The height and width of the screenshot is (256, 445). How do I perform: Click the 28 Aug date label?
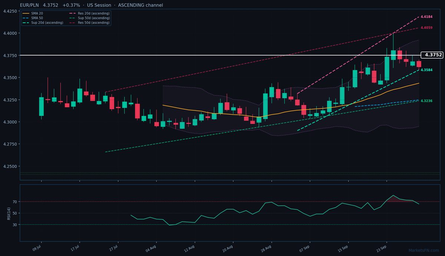pyautogui.click(x=266, y=248)
